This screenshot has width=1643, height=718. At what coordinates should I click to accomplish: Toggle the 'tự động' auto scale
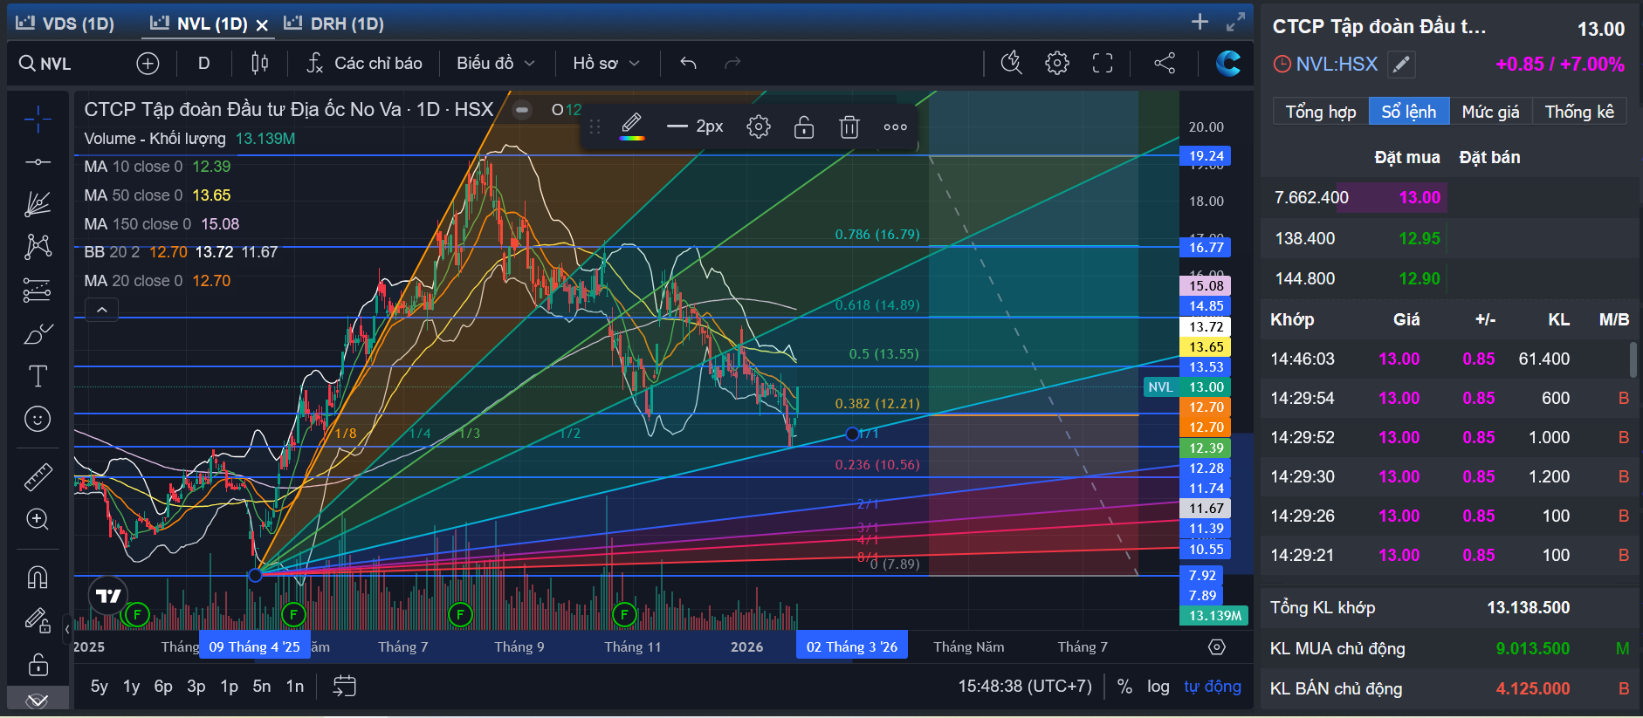point(1213,687)
